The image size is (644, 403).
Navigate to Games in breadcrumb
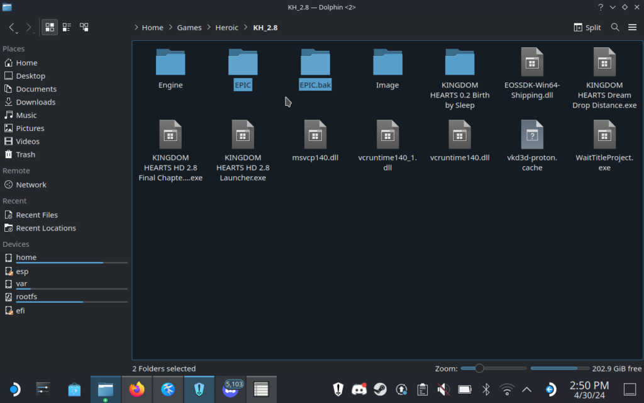189,28
